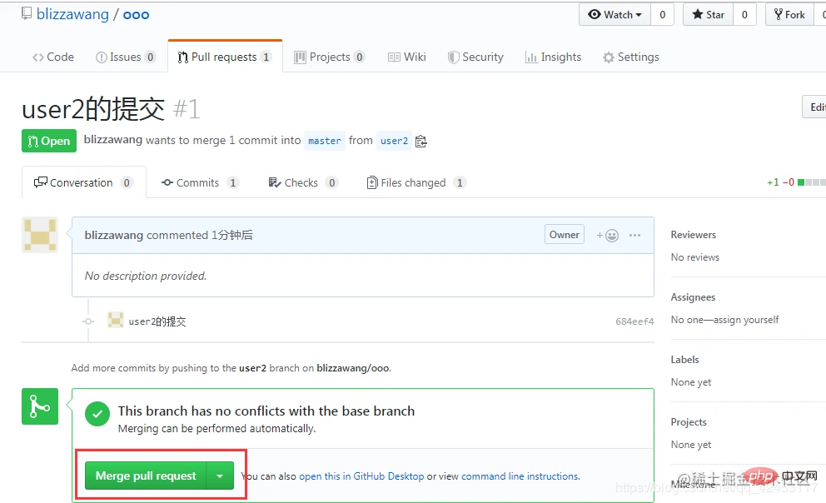Click the copy branch name clipboard icon

421,141
